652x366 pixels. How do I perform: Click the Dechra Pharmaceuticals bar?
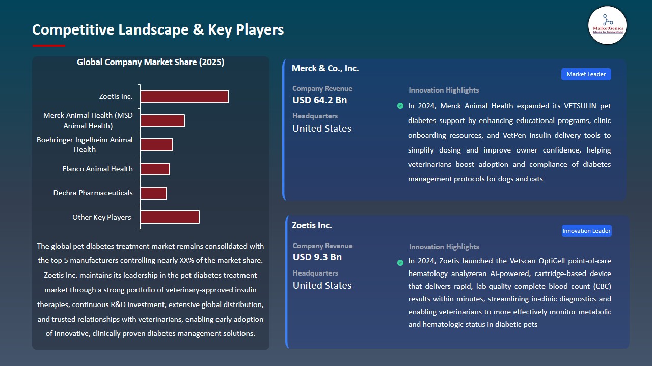(x=154, y=193)
